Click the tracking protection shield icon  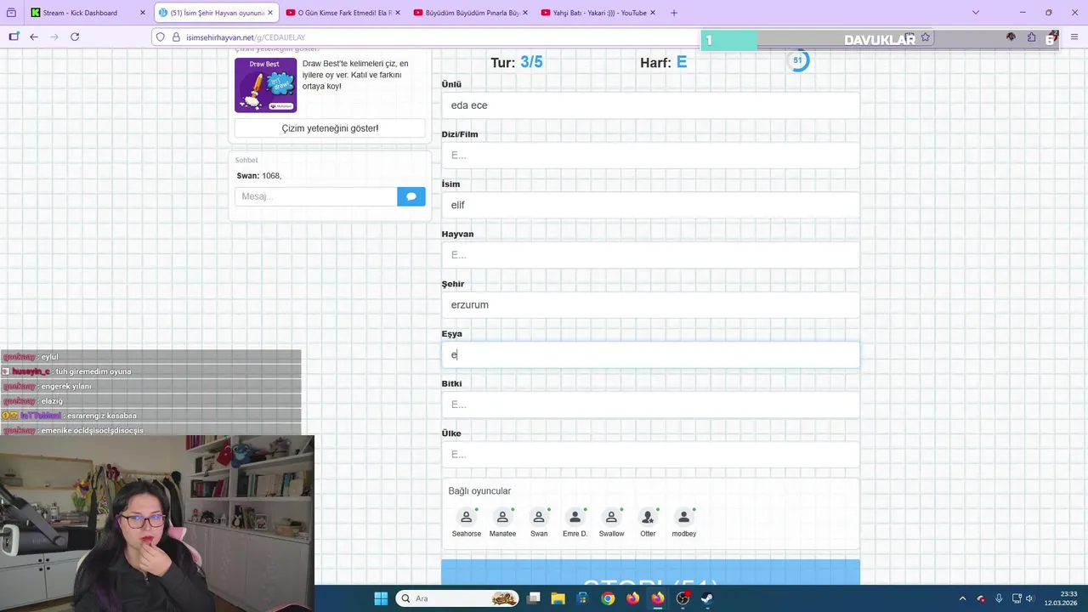point(160,37)
